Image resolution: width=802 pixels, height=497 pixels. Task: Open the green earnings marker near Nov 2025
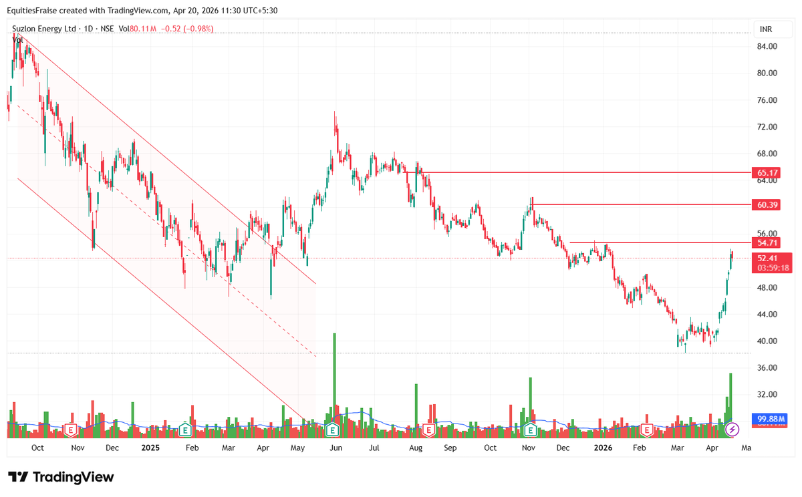click(531, 429)
